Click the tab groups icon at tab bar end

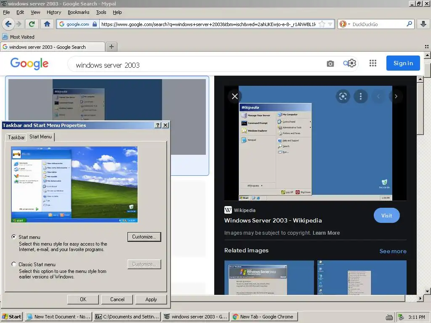427,47
